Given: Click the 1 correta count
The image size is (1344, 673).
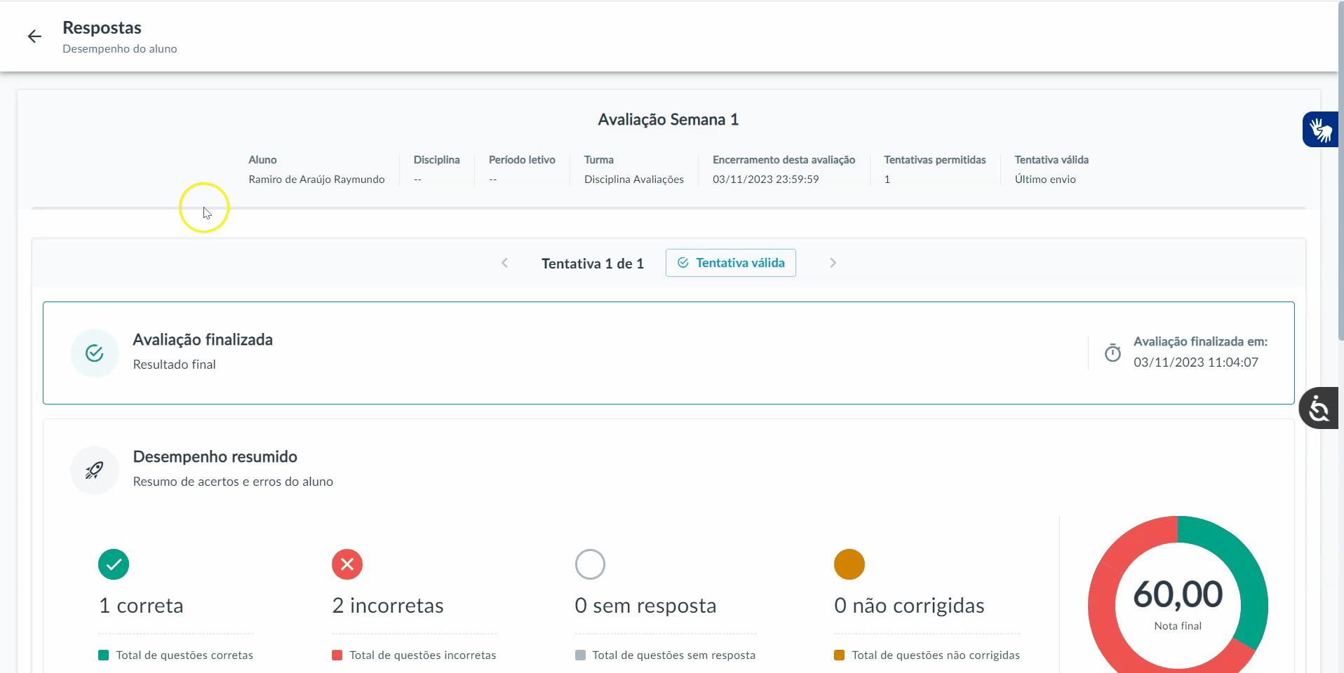Looking at the screenshot, I should pyautogui.click(x=141, y=606).
